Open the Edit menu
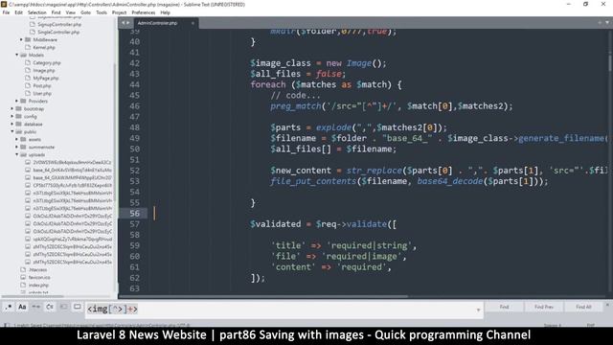 [x=19, y=12]
